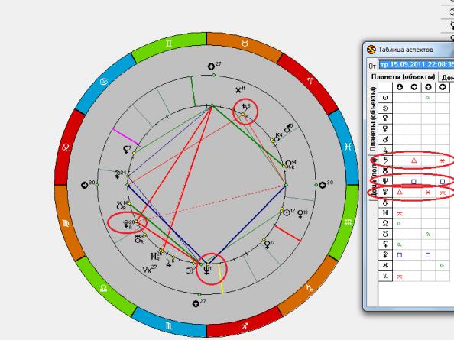Screen dimensions: 454x340
Task: Click Таблица аспектов window app icon
Action: [x=371, y=50]
